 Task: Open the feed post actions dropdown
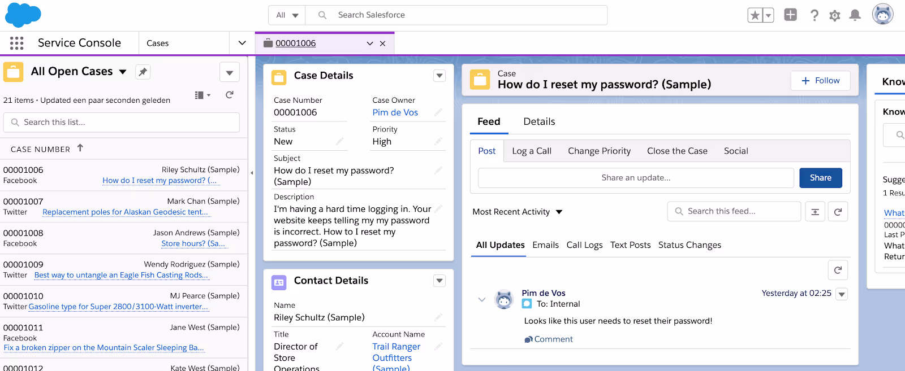point(842,294)
